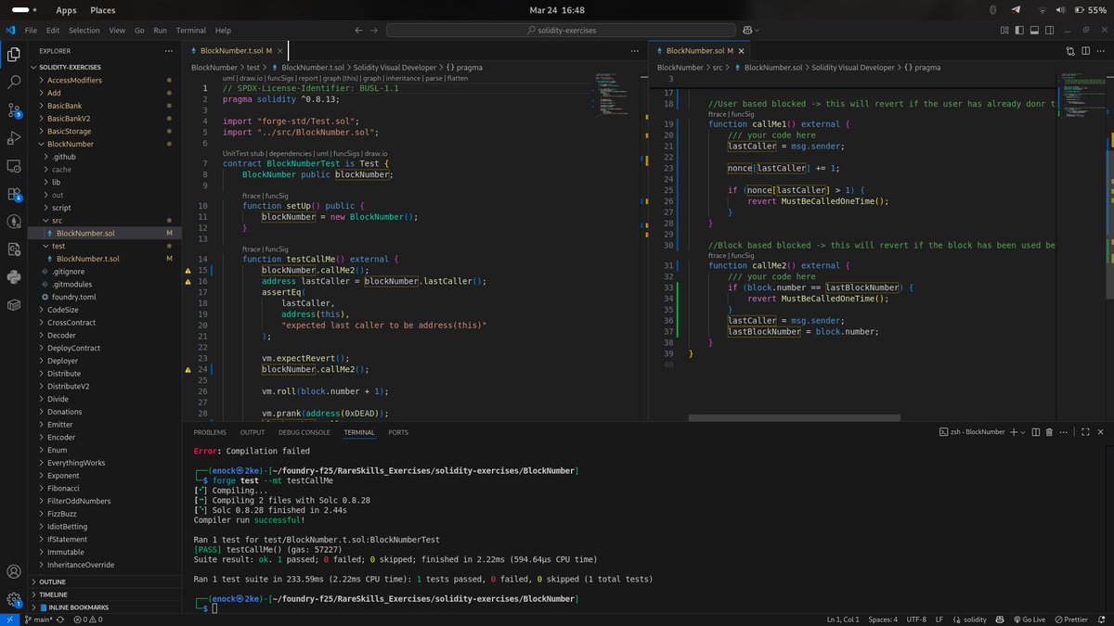
Task: Open the Terminal menu
Action: point(190,30)
